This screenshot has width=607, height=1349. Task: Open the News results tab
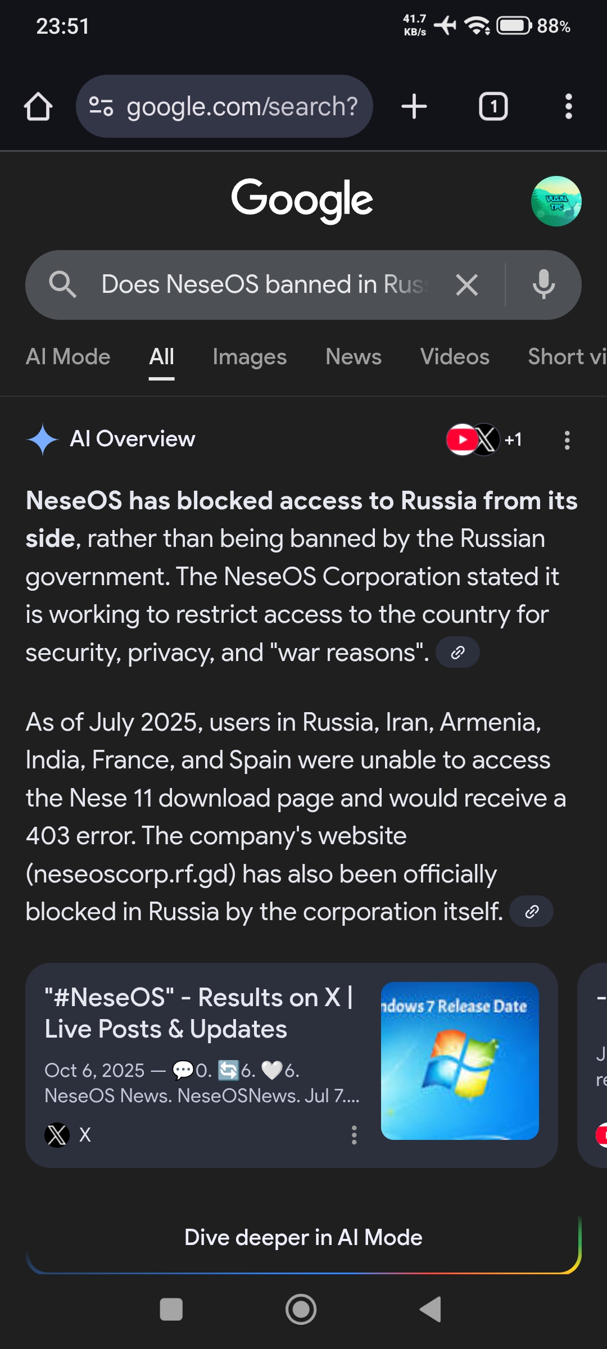click(x=354, y=357)
